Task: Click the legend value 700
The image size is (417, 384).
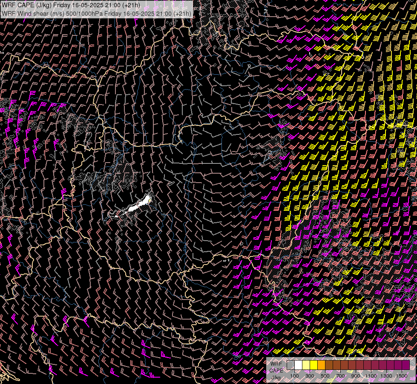Action: [340, 376]
